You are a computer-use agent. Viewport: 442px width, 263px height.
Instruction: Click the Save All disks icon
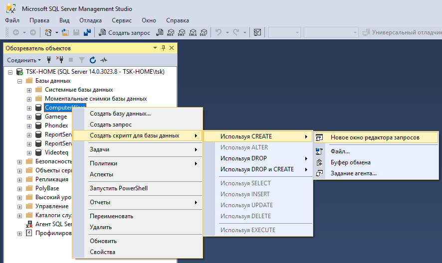[x=87, y=32]
